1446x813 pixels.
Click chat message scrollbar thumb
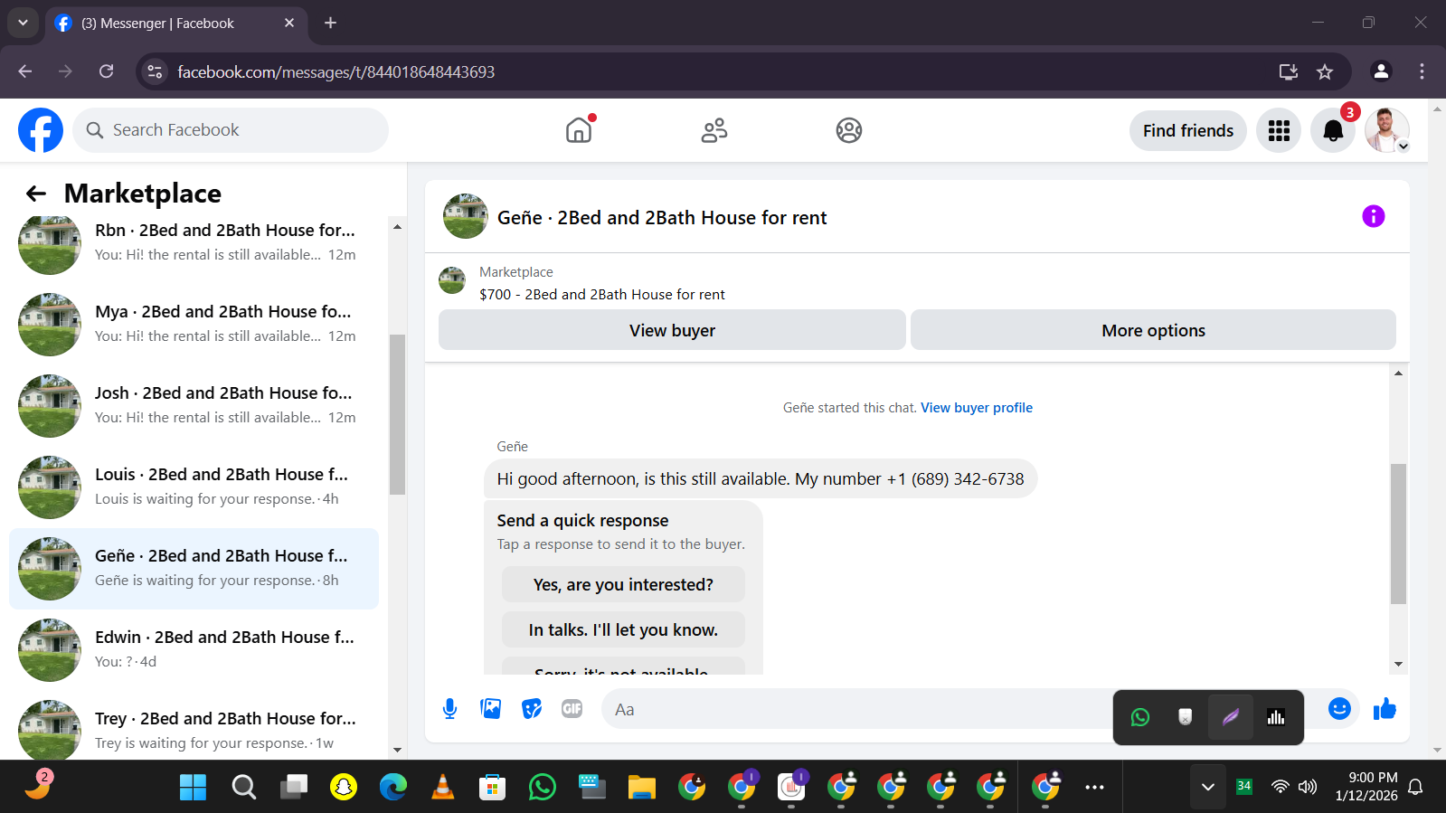click(x=1398, y=534)
